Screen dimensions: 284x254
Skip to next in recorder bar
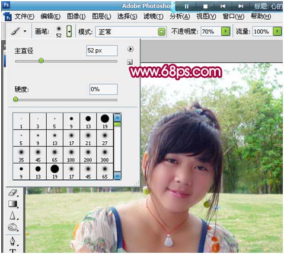[241, 7]
